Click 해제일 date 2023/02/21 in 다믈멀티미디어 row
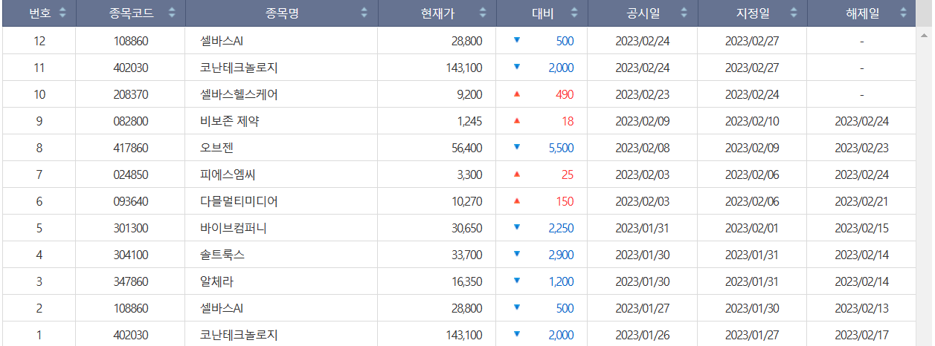This screenshot has height=346, width=935. click(x=861, y=201)
